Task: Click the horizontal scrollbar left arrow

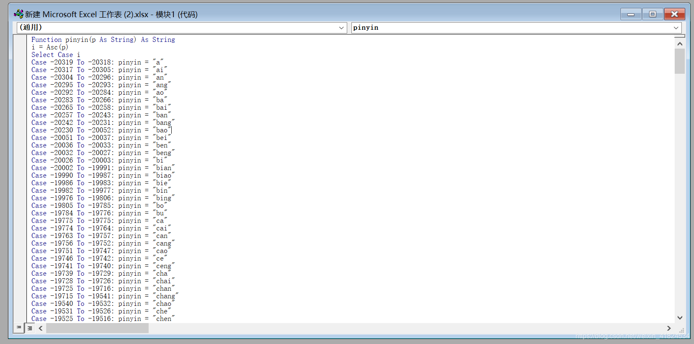Action: click(x=41, y=328)
